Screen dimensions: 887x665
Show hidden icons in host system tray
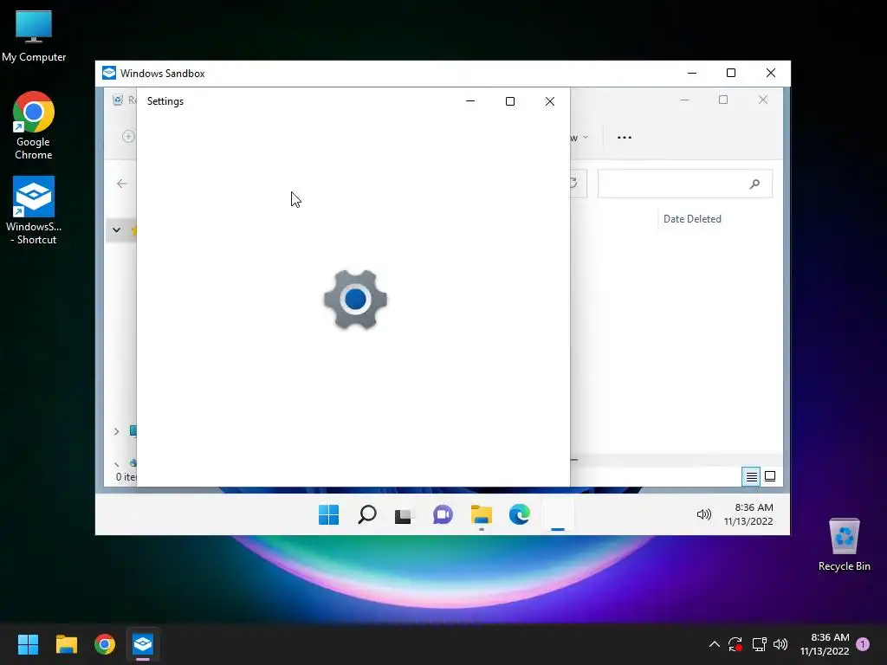coord(715,644)
